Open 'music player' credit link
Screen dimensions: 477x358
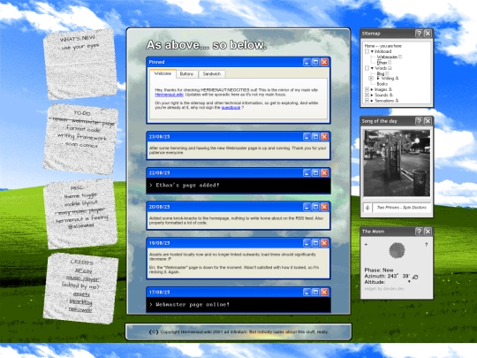click(82, 278)
